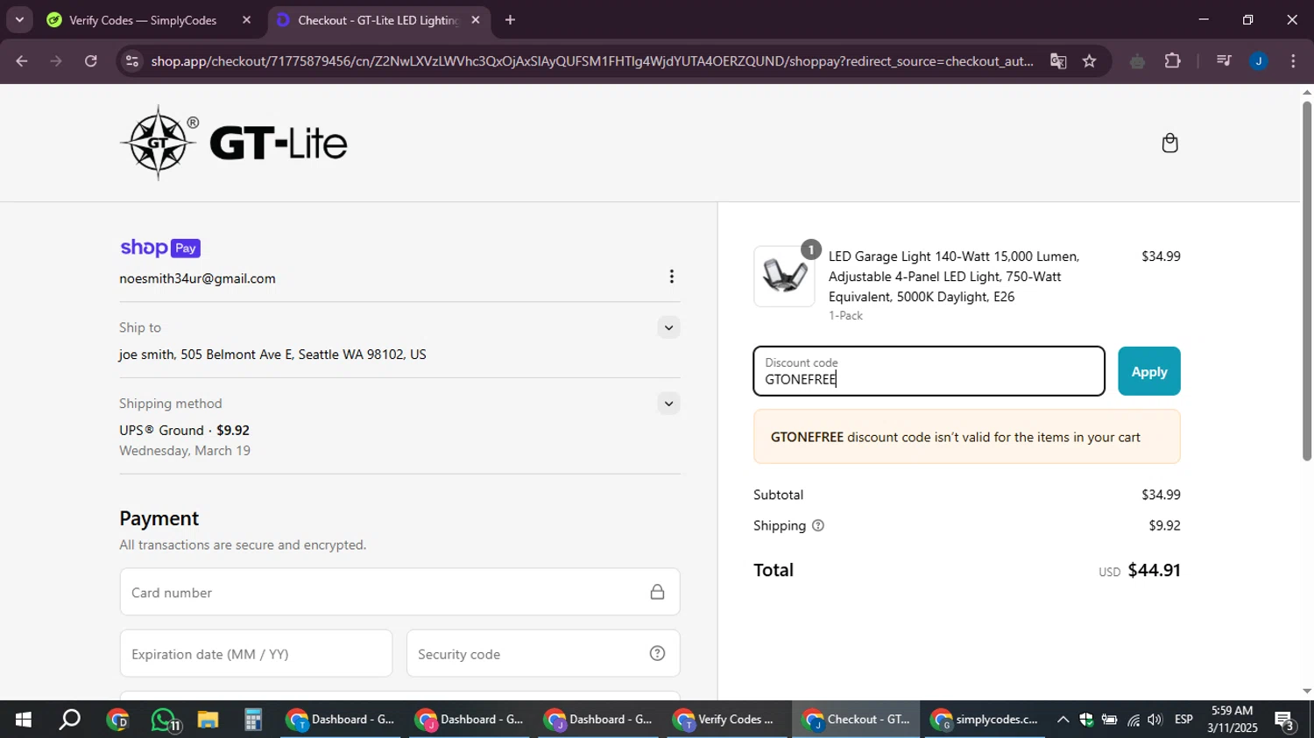Click the LED Garage Light product thumbnail
Image resolution: width=1314 pixels, height=738 pixels.
(x=784, y=276)
